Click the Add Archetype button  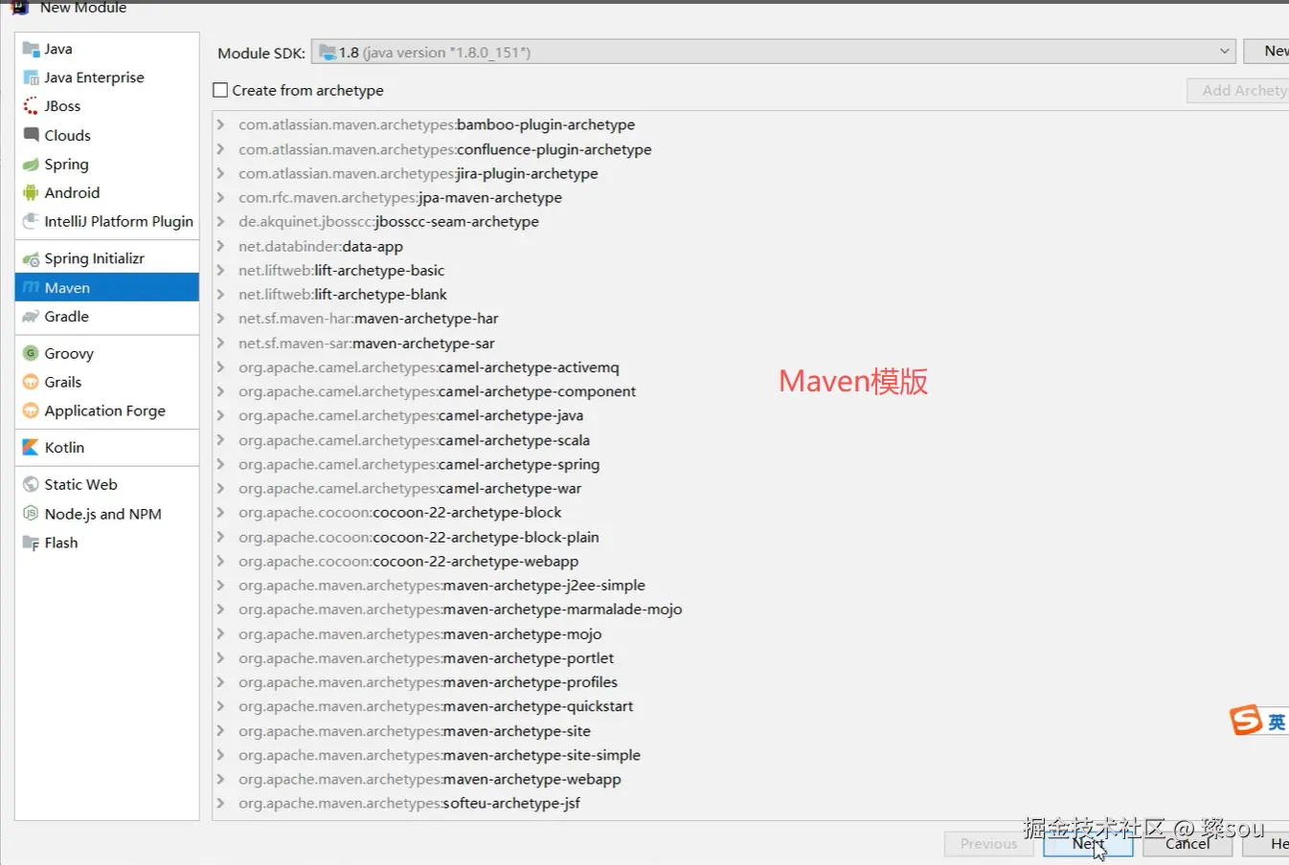[x=1238, y=90]
